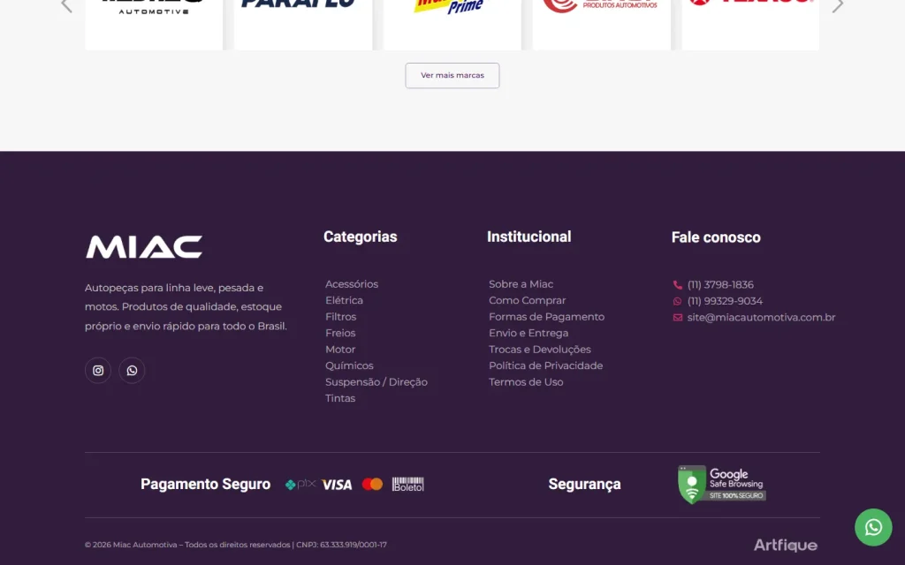
Task: Open the Paraflu brand card
Action: point(303,25)
